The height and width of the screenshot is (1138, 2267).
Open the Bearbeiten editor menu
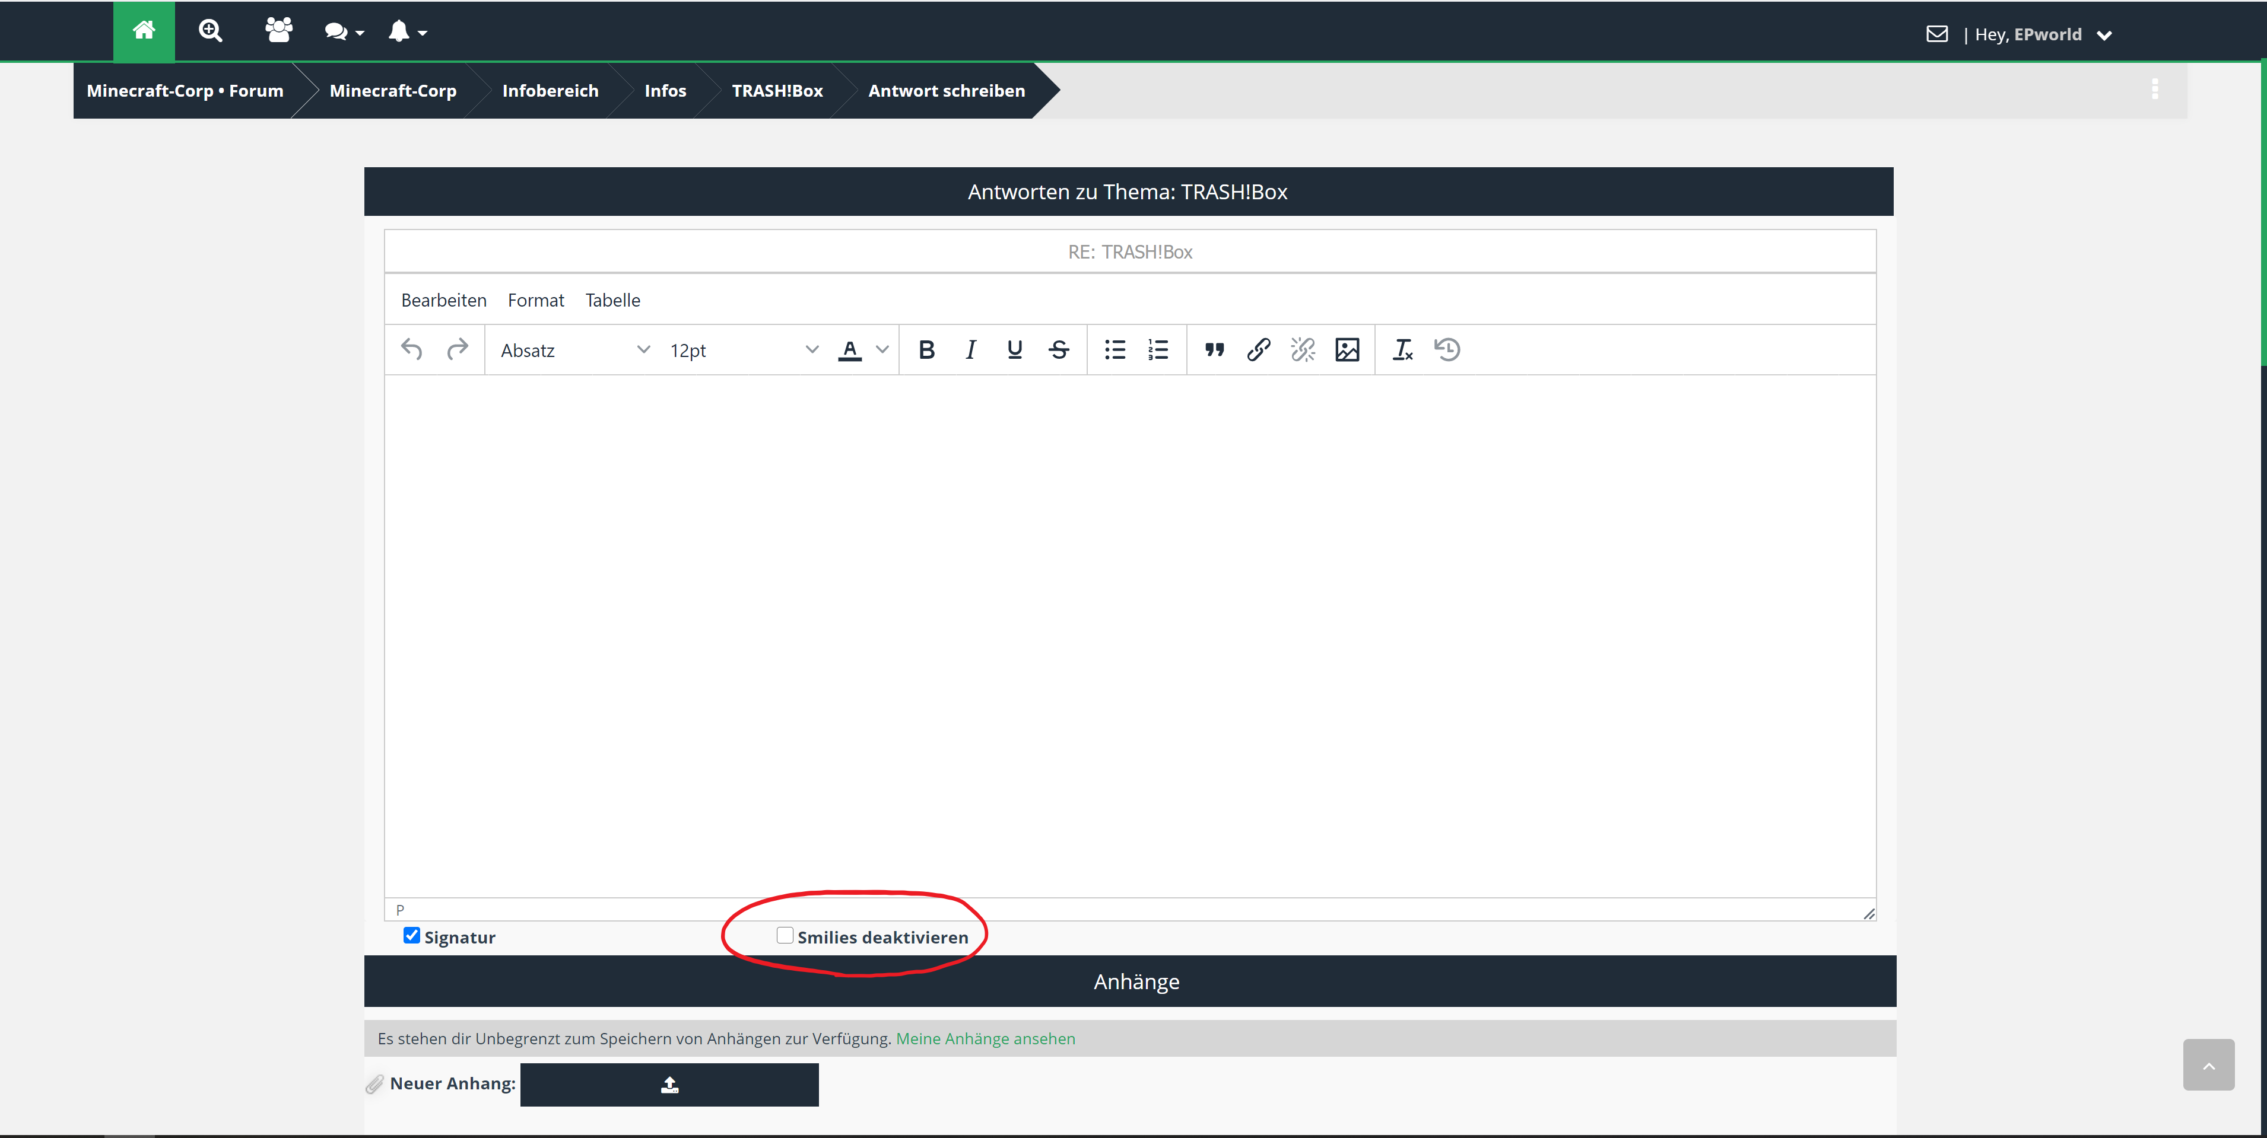(x=443, y=301)
